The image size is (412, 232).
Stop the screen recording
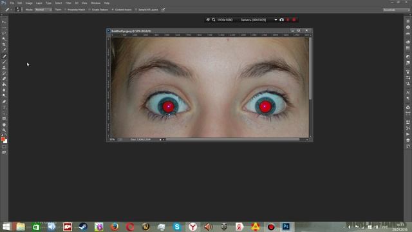tap(294, 20)
